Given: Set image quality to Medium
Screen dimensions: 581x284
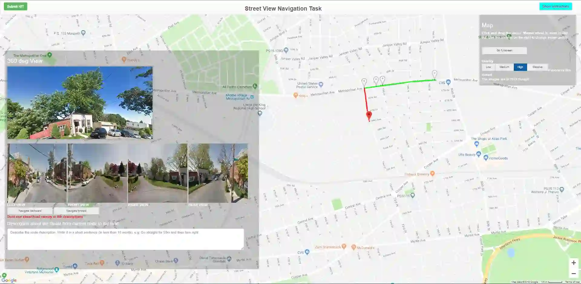Looking at the screenshot, I should pyautogui.click(x=504, y=67).
